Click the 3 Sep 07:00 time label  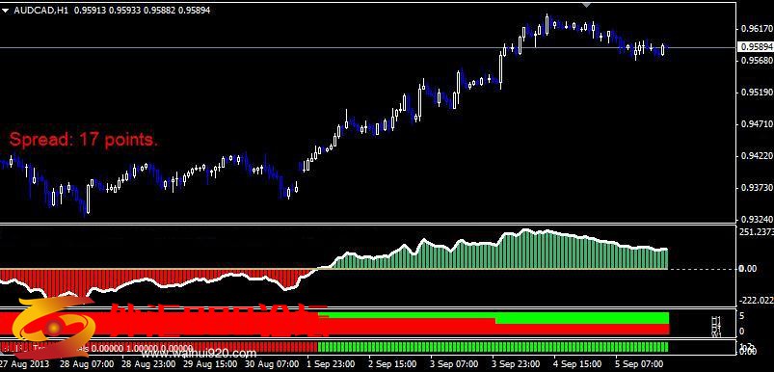(453, 363)
